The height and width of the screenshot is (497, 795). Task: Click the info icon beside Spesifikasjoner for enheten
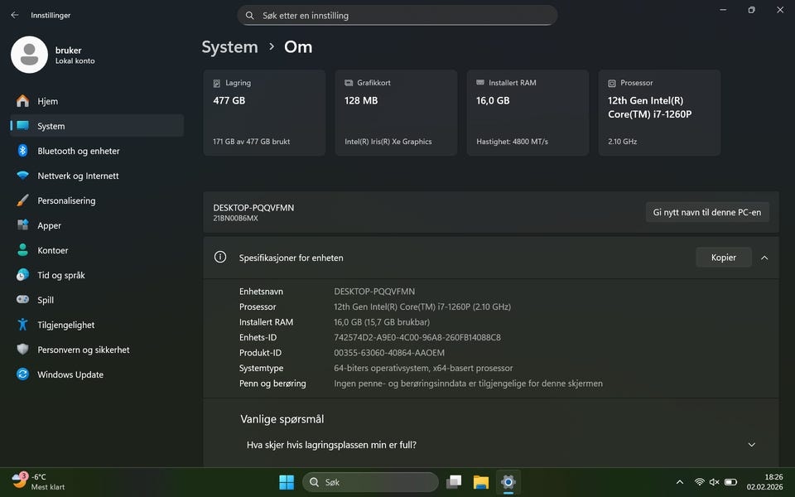[220, 257]
